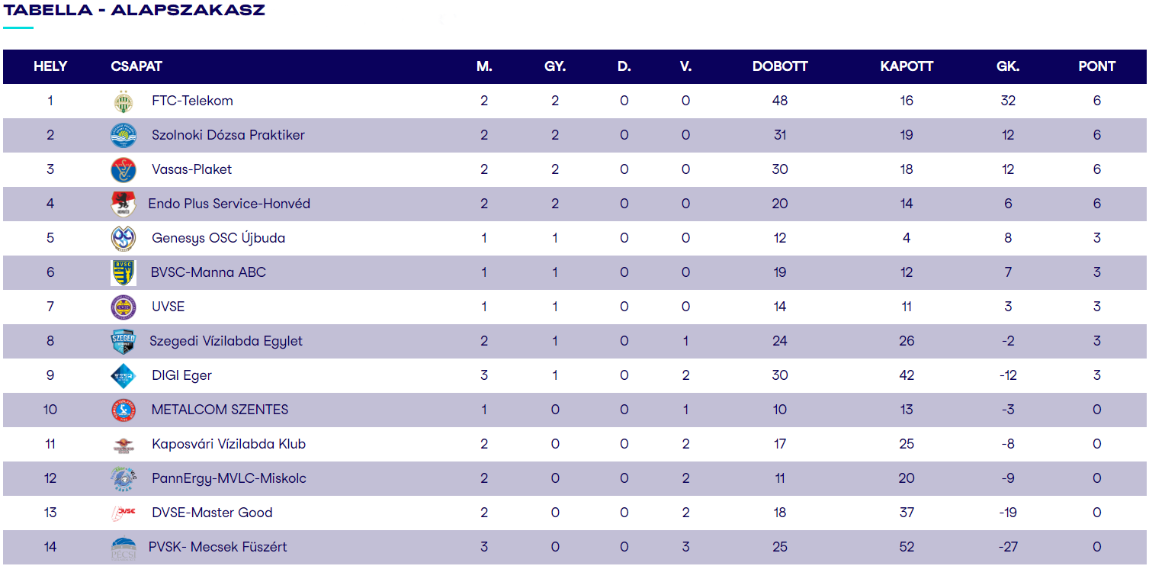Click the HELY column header
This screenshot has height=566, width=1149.
coord(50,66)
